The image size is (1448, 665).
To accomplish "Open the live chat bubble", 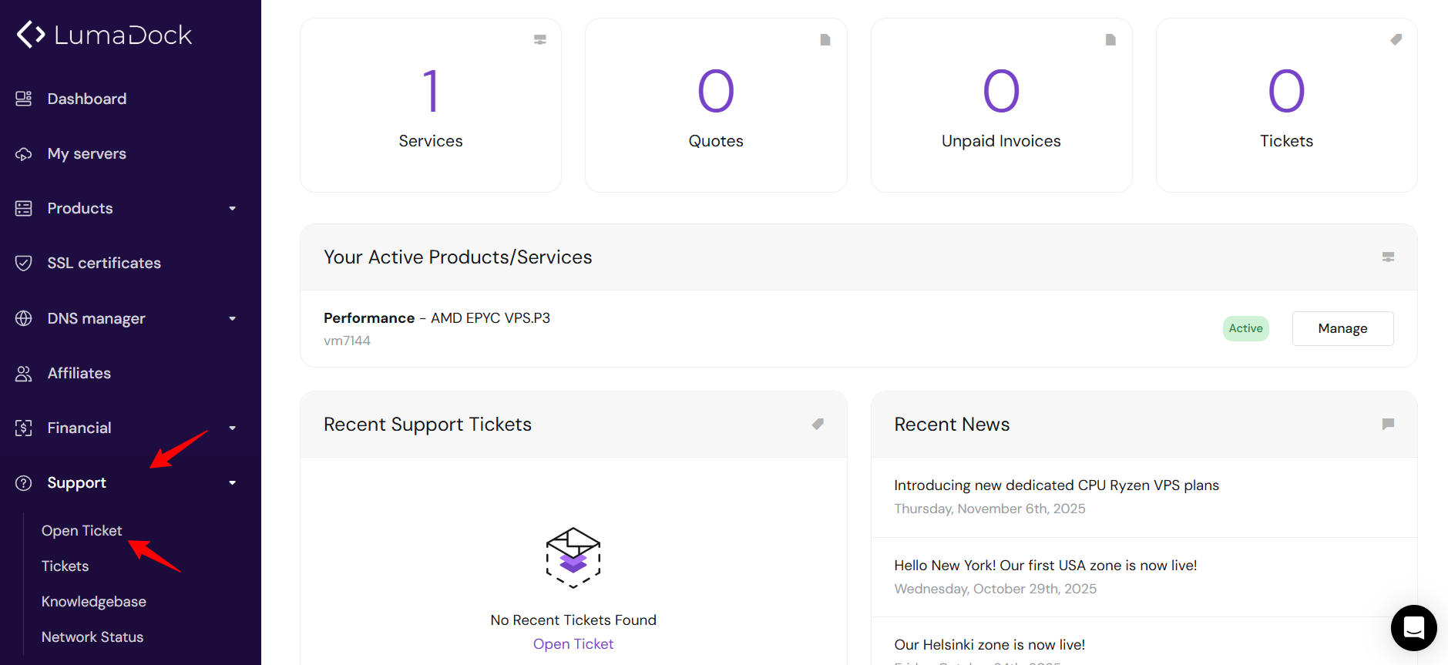I will pyautogui.click(x=1413, y=627).
